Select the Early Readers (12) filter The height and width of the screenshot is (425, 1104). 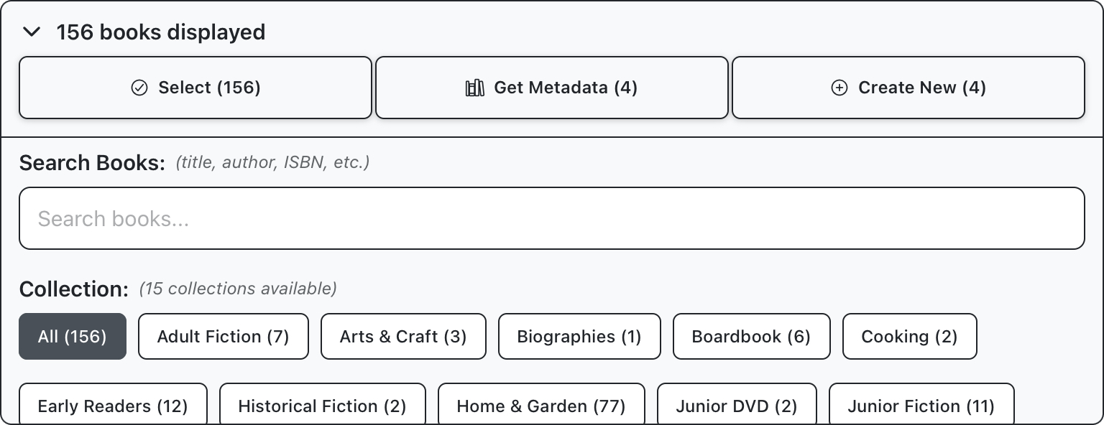(x=113, y=406)
